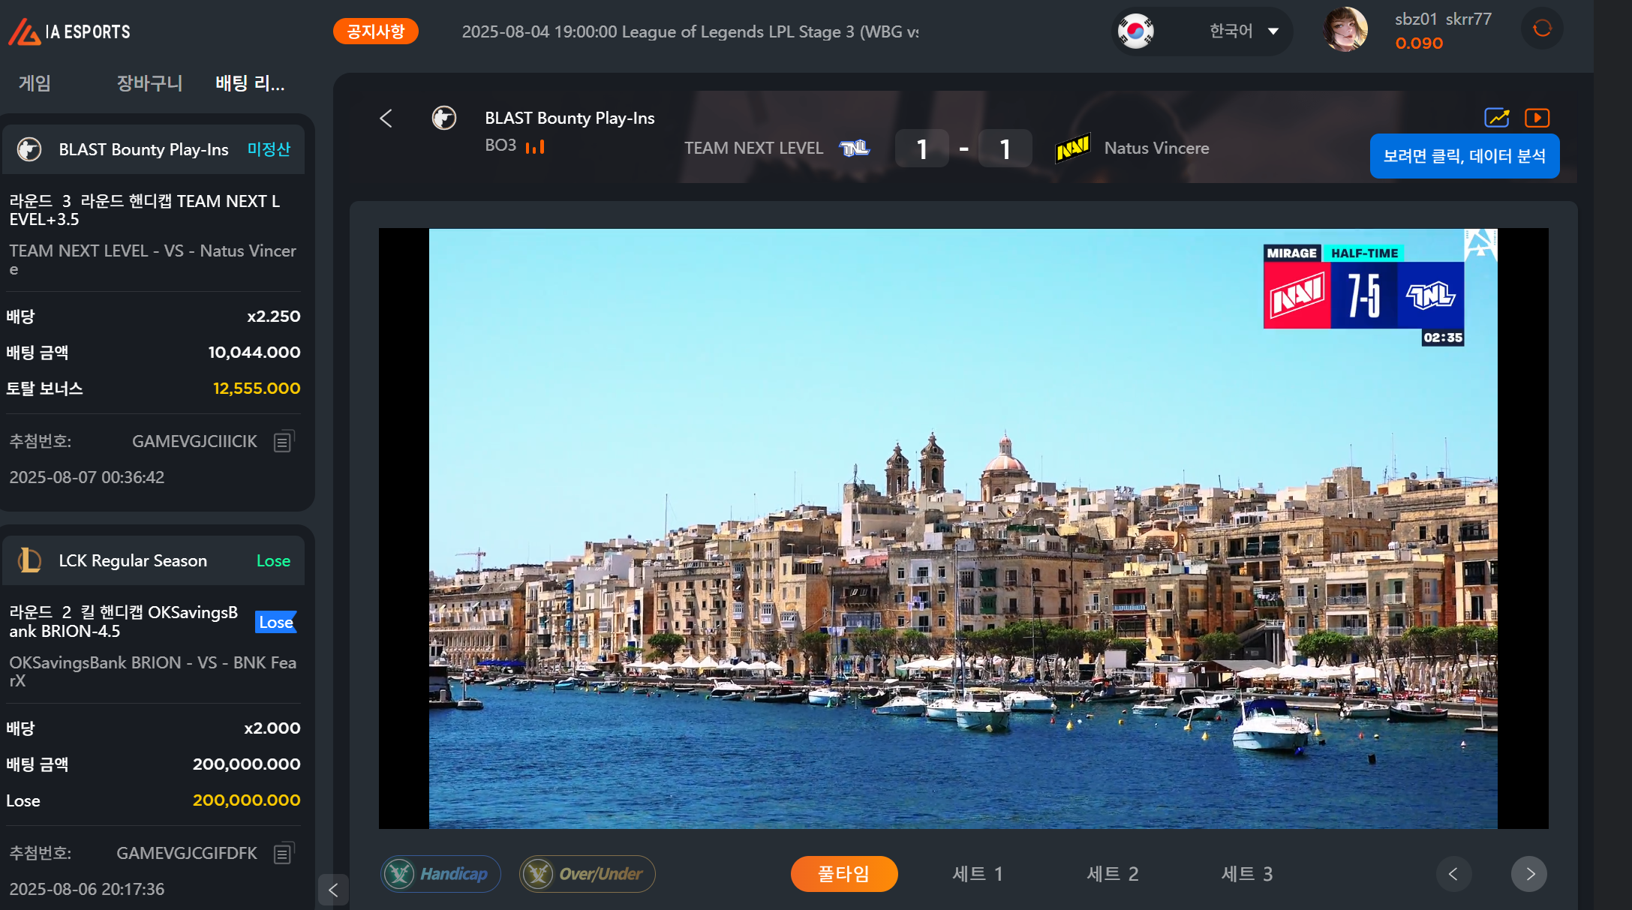
Task: Click the 공지사항 notice button
Action: [376, 32]
